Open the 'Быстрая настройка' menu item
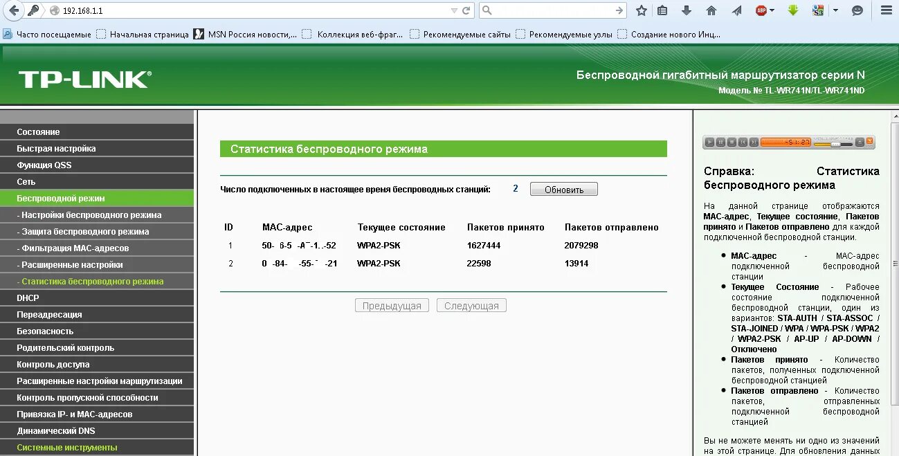Image resolution: width=899 pixels, height=456 pixels. pyautogui.click(x=97, y=148)
